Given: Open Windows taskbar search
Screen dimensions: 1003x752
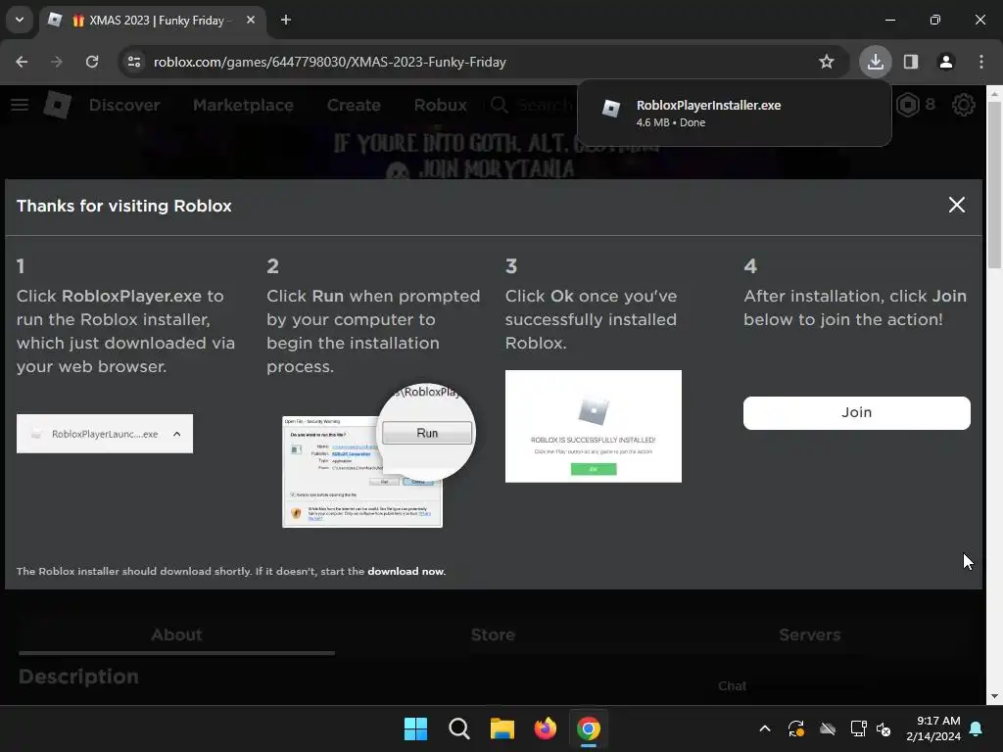Looking at the screenshot, I should [x=459, y=728].
